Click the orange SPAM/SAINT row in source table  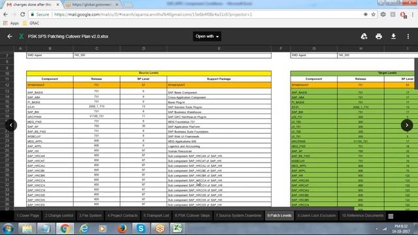149,85
